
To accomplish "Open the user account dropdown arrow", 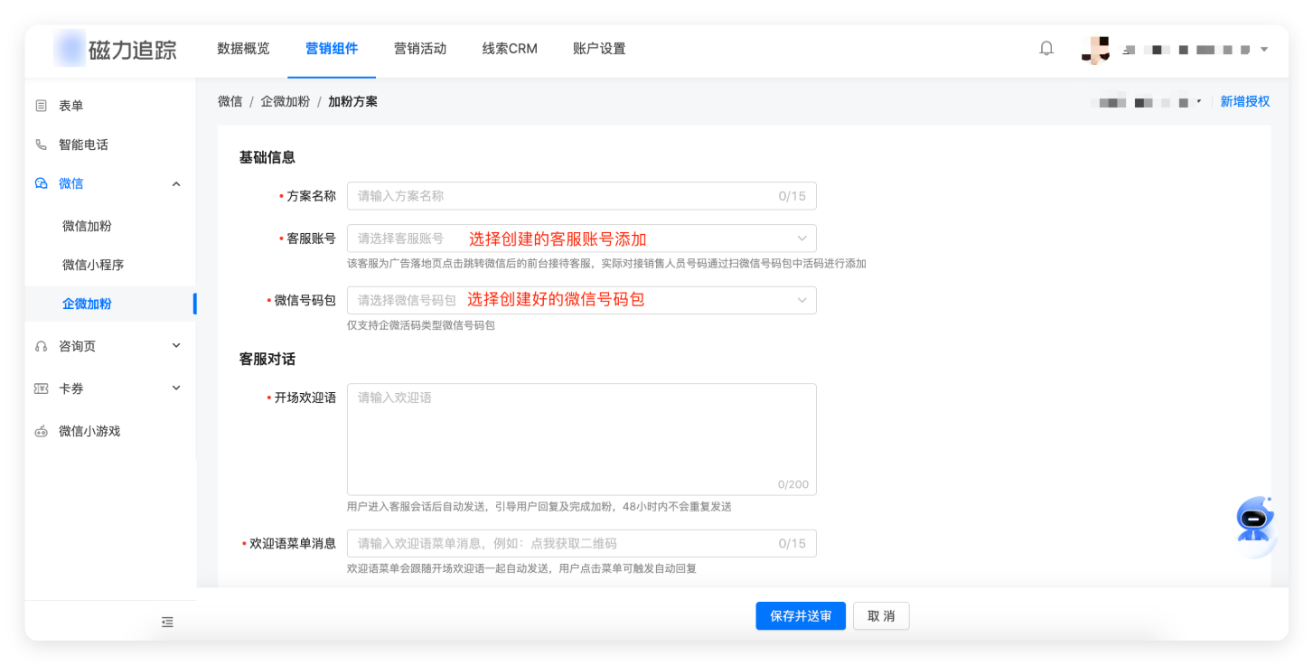I will [x=1264, y=49].
